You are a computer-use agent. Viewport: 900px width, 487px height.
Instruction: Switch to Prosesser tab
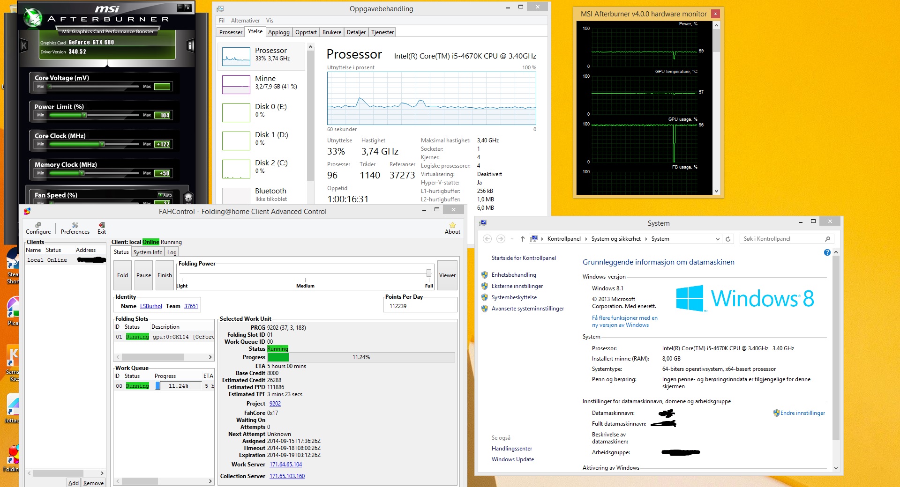click(x=231, y=32)
